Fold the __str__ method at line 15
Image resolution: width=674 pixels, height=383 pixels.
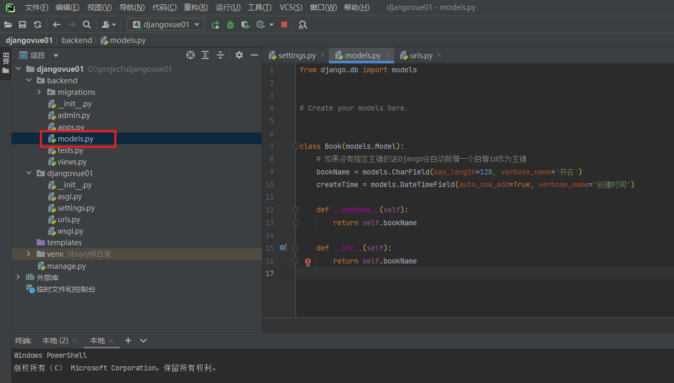click(295, 248)
